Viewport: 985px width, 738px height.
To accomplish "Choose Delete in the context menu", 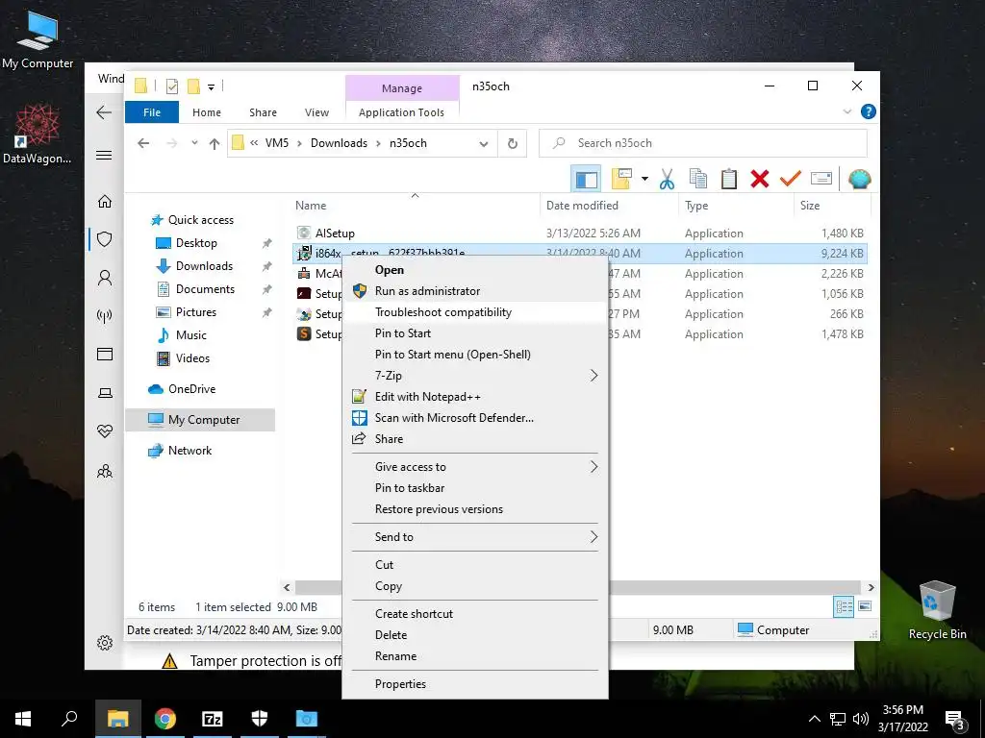I will click(x=475, y=635).
